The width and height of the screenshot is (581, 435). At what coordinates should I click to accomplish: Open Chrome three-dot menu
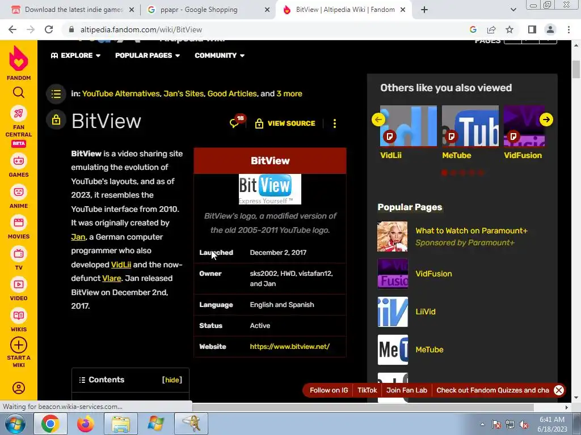[x=569, y=29]
